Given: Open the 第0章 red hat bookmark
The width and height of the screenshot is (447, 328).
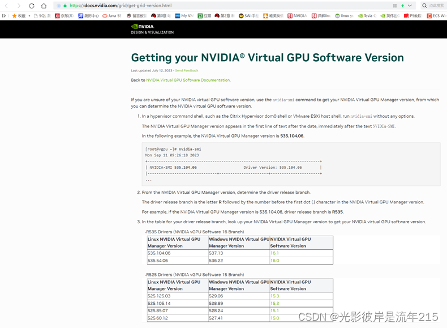Looking at the screenshot, I should click(x=161, y=16).
